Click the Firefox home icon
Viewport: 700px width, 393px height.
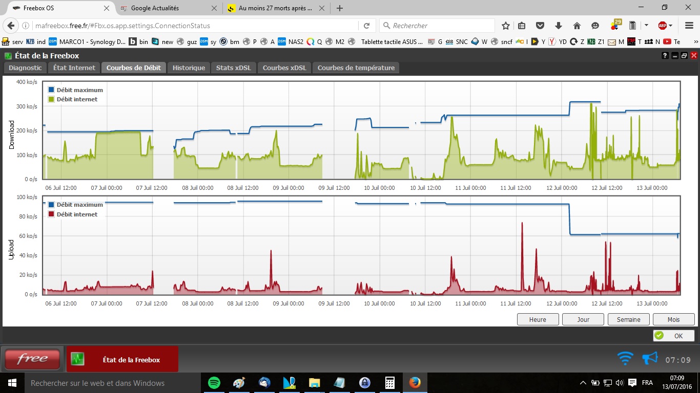[577, 26]
